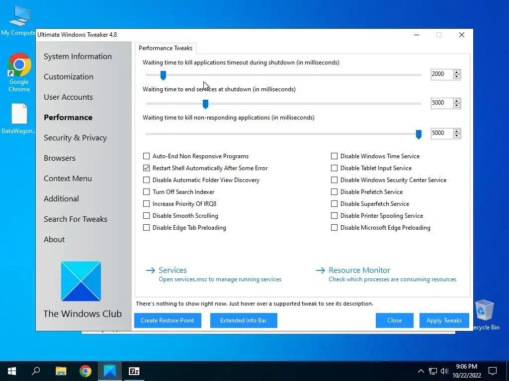Open Search For Tweaks
Screen dimensions: 509x381
76,219
